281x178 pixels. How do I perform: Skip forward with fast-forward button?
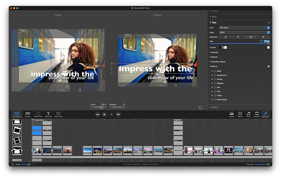[x=118, y=114]
